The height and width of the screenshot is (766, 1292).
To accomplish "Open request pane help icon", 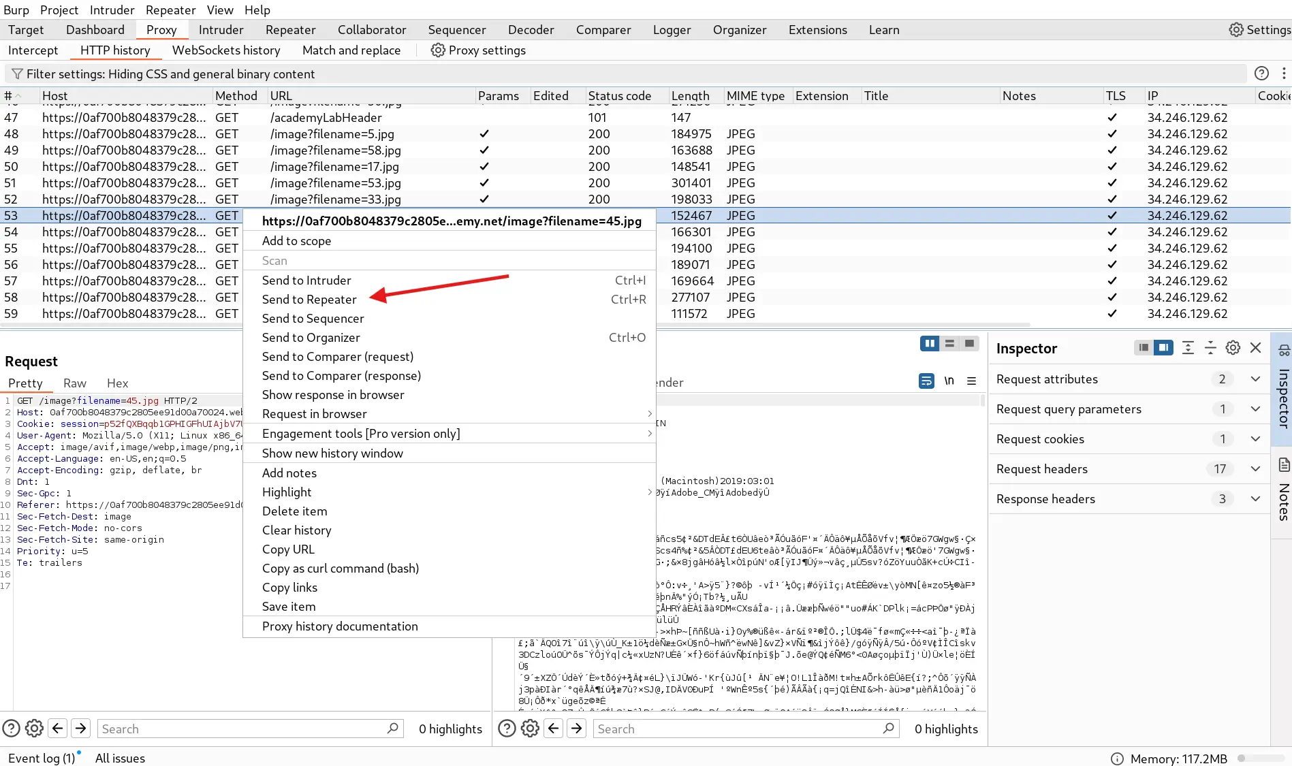I will point(11,729).
